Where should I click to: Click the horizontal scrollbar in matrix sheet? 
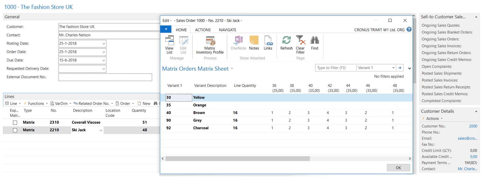(x=237, y=159)
